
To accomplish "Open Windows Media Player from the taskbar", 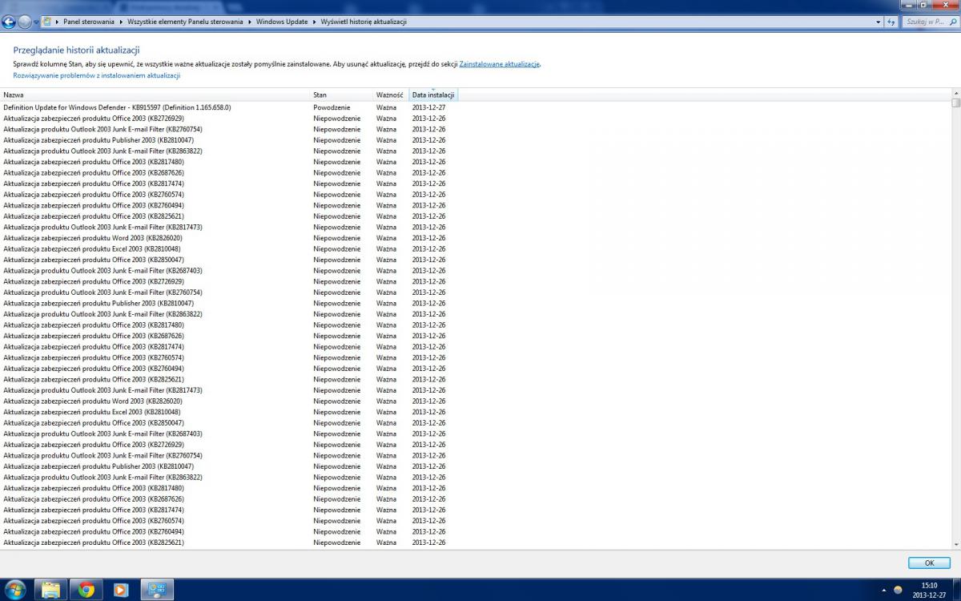I will (x=122, y=590).
